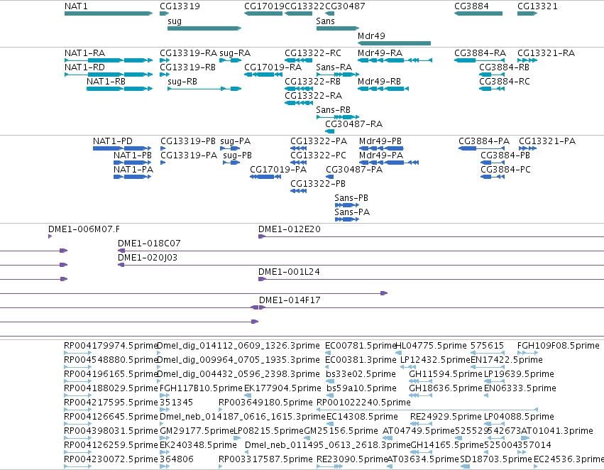Select the CG17019 gene arrow
This screenshot has width=604, height=470.
(263, 13)
